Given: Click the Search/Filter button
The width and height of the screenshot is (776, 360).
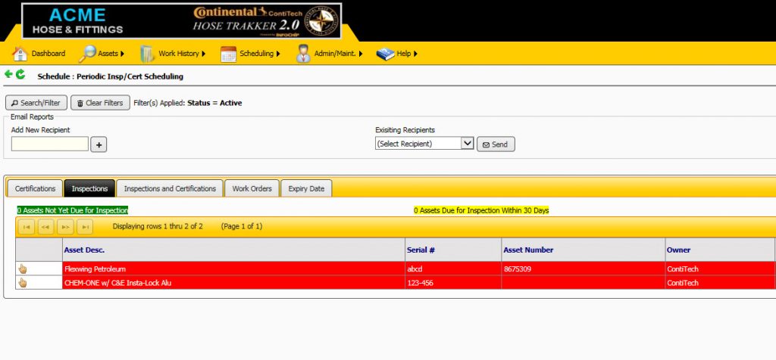Looking at the screenshot, I should [x=36, y=103].
